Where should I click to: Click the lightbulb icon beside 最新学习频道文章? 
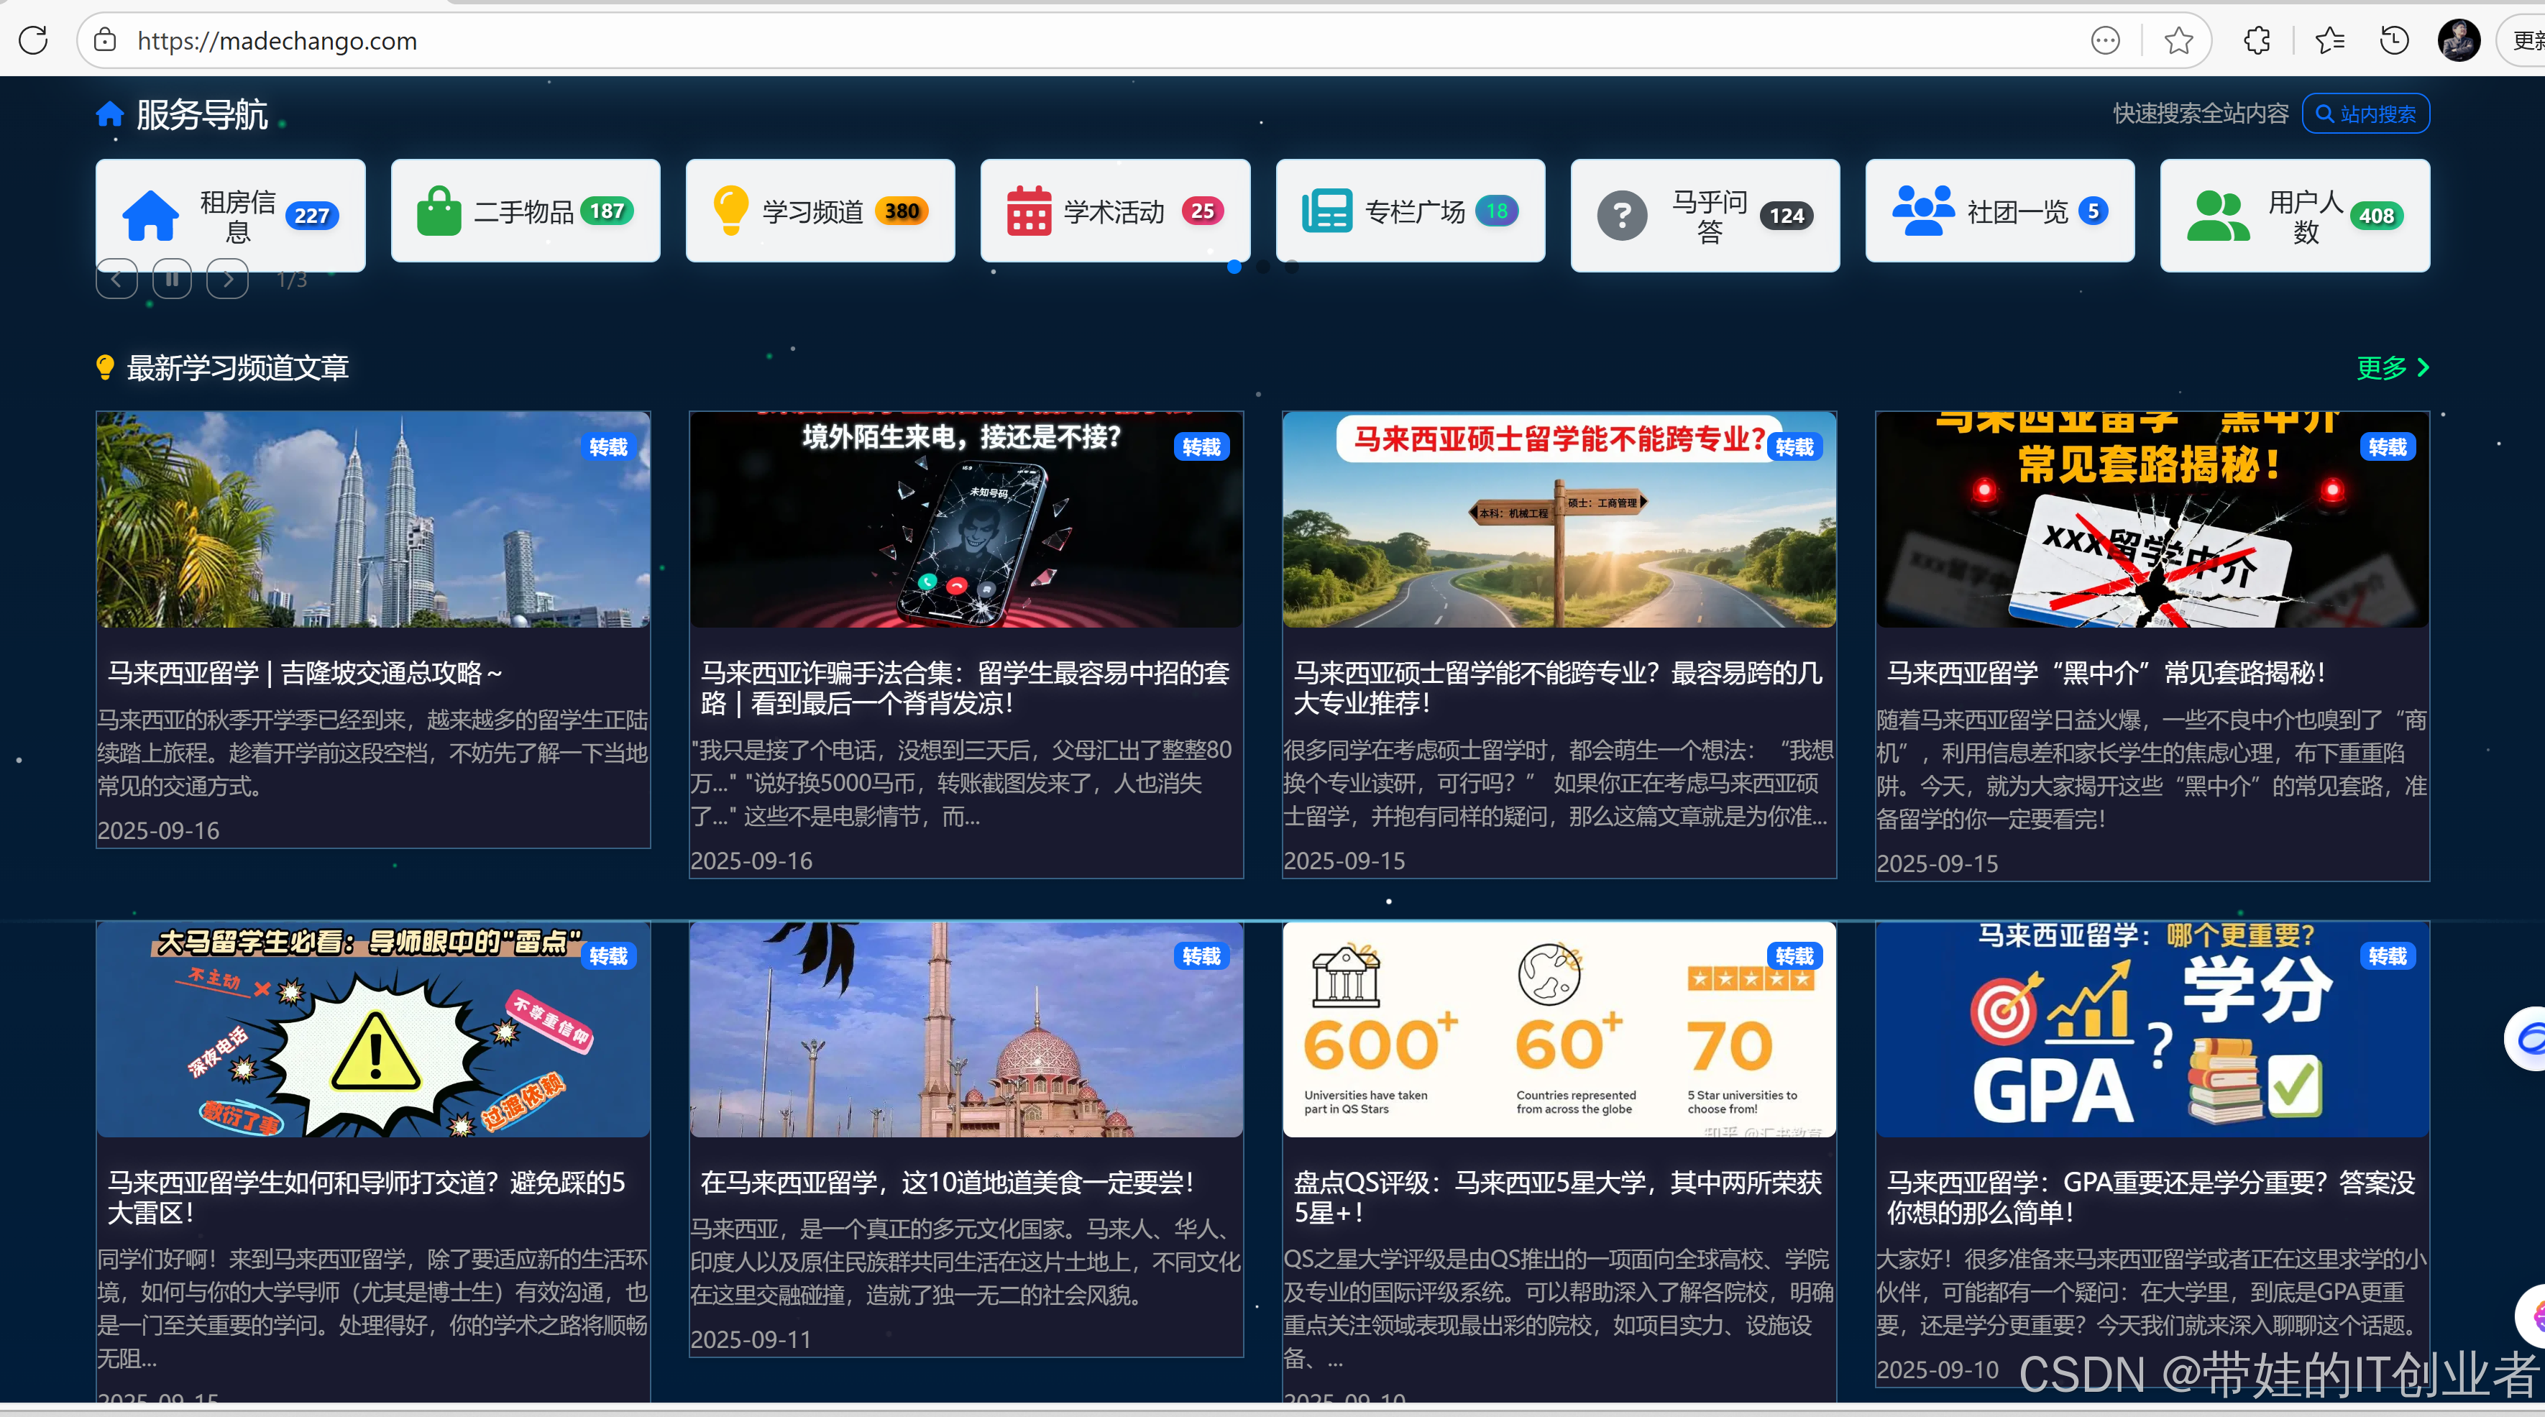(x=105, y=367)
